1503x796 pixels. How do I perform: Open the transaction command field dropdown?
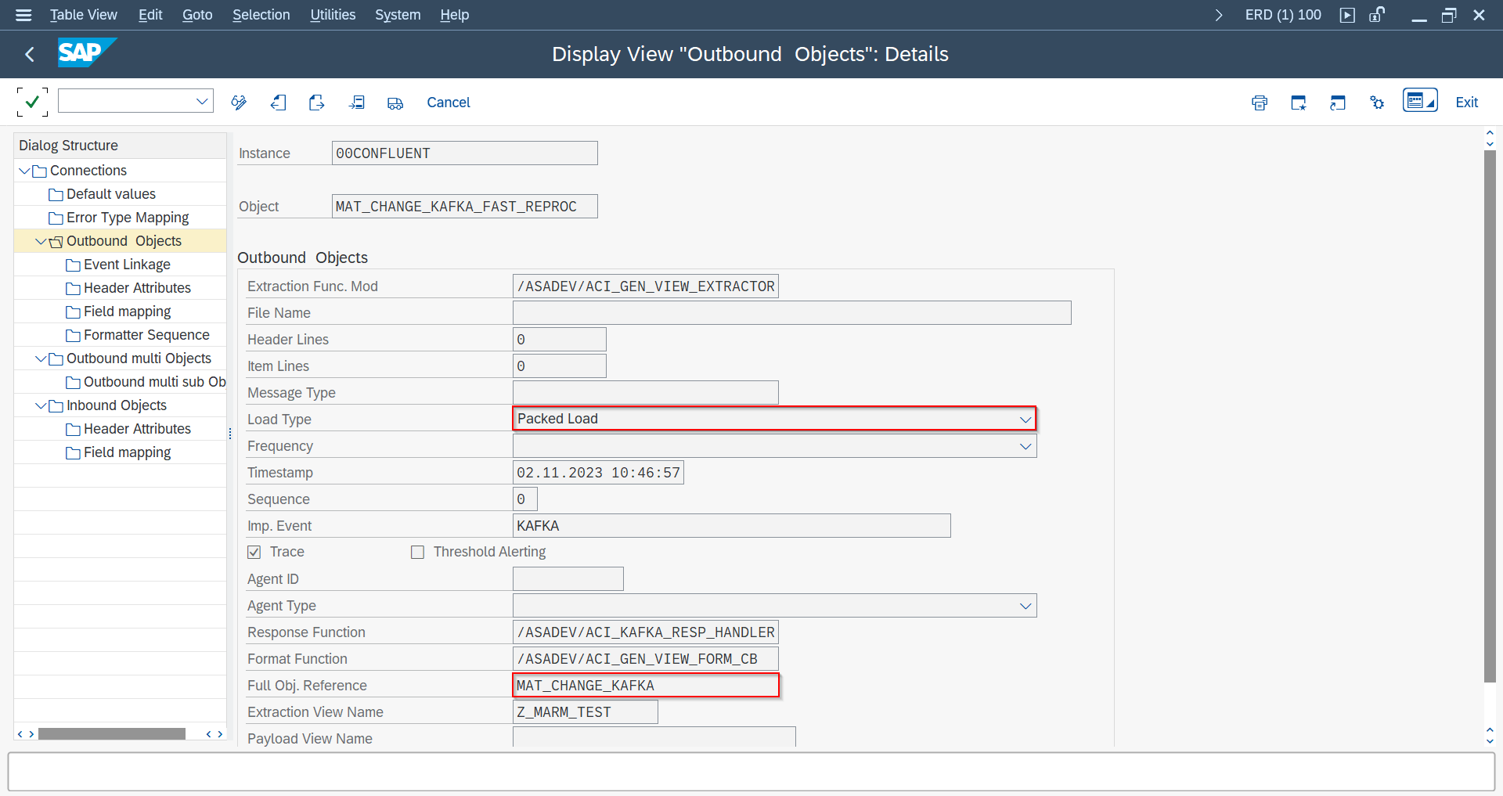click(202, 101)
